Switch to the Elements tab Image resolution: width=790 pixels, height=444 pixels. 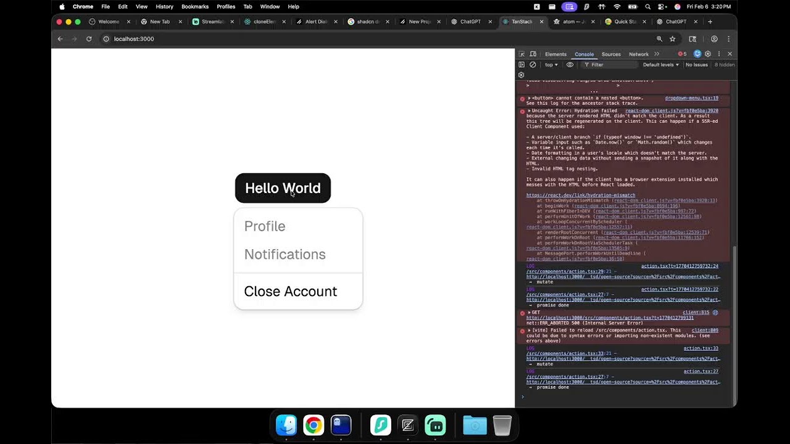pos(555,54)
